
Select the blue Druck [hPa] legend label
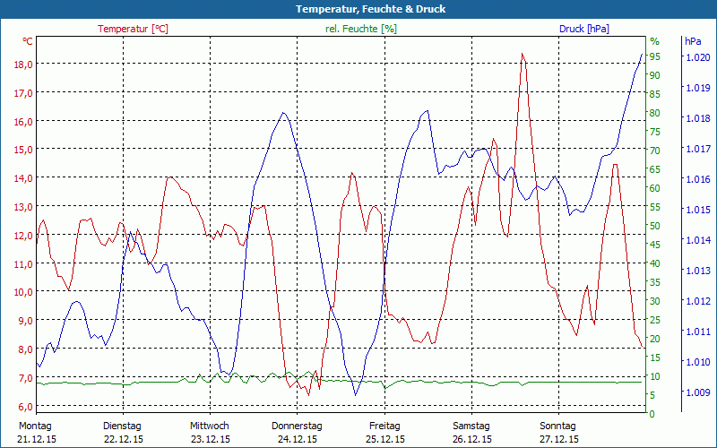(x=583, y=29)
